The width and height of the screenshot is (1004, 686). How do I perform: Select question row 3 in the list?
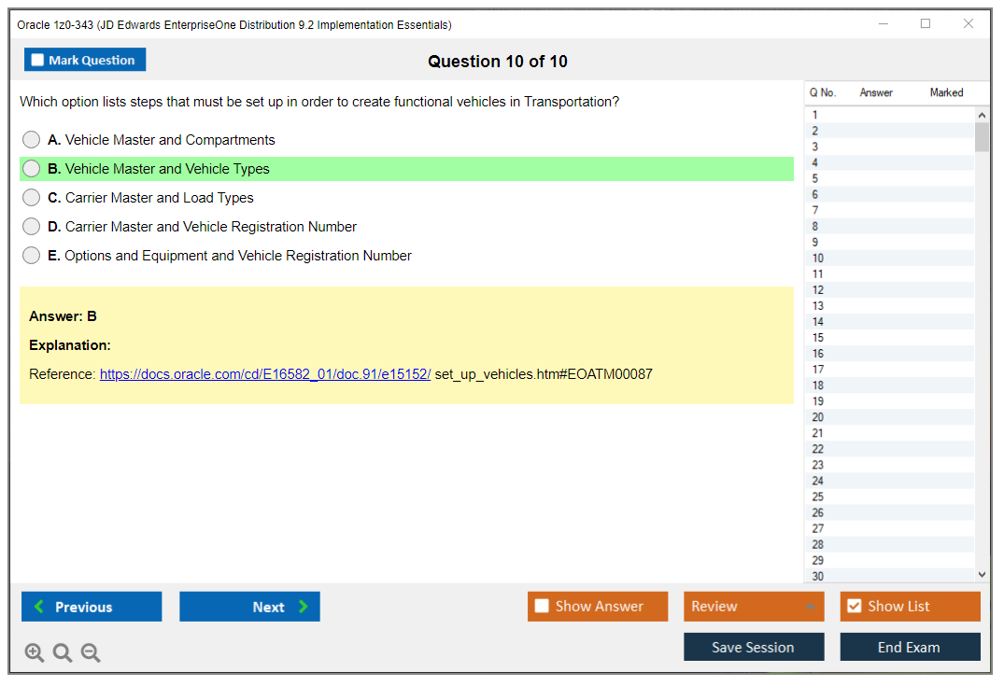click(889, 147)
